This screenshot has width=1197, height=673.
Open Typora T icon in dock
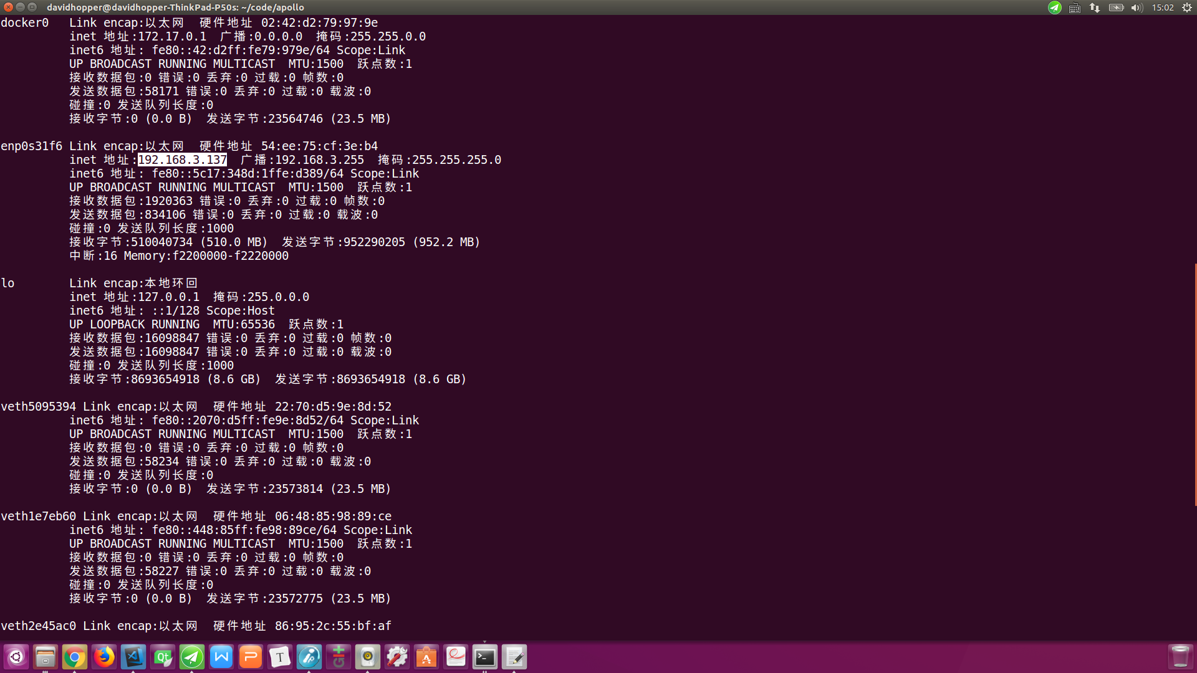tap(280, 657)
